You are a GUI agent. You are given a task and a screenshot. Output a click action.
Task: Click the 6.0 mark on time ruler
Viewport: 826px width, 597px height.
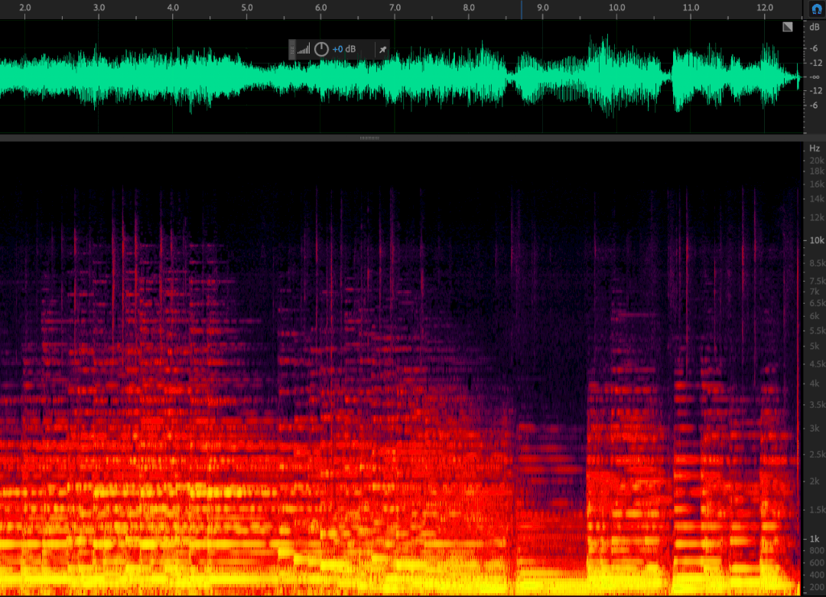coord(320,8)
